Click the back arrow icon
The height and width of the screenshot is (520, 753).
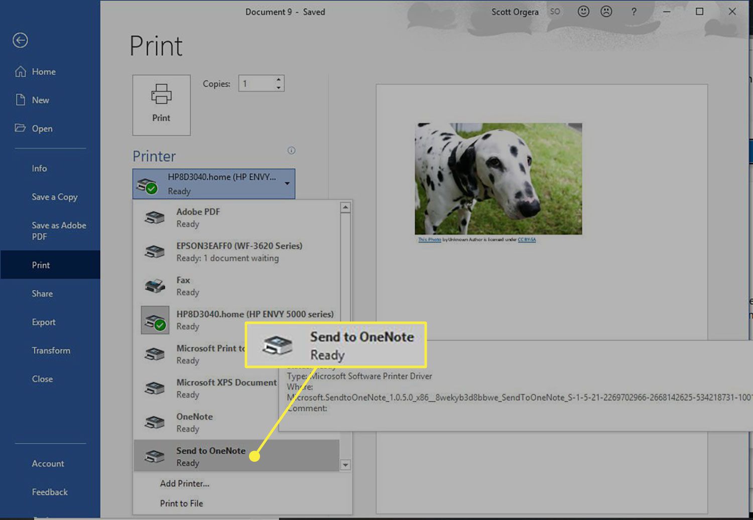(x=20, y=40)
